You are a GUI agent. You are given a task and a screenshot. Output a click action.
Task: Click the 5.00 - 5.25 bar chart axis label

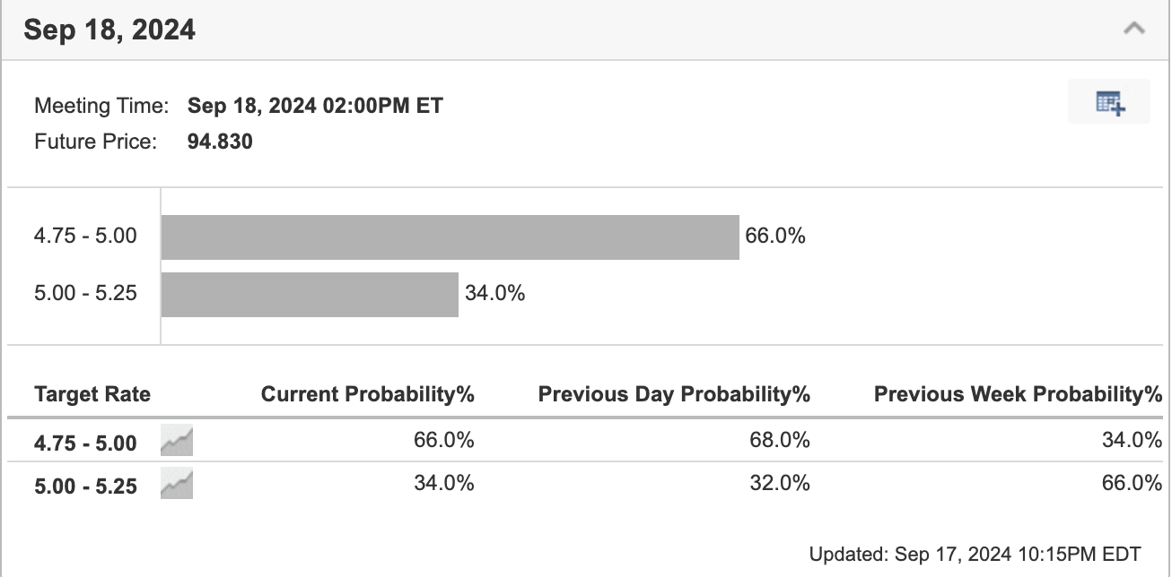point(85,292)
